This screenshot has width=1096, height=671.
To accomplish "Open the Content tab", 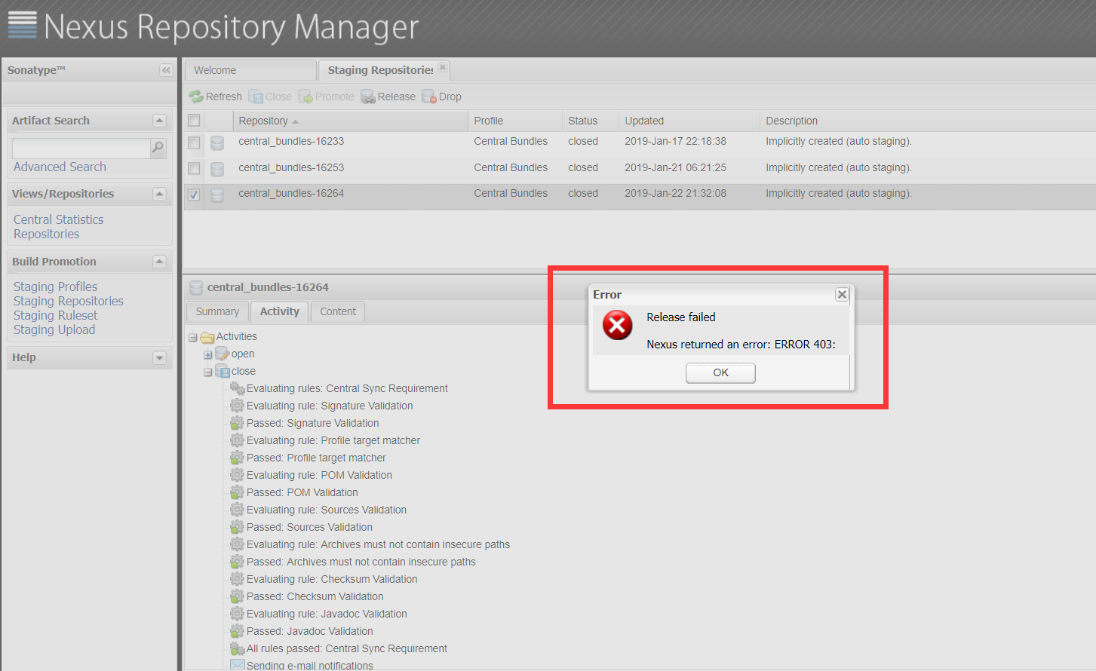I will (338, 311).
